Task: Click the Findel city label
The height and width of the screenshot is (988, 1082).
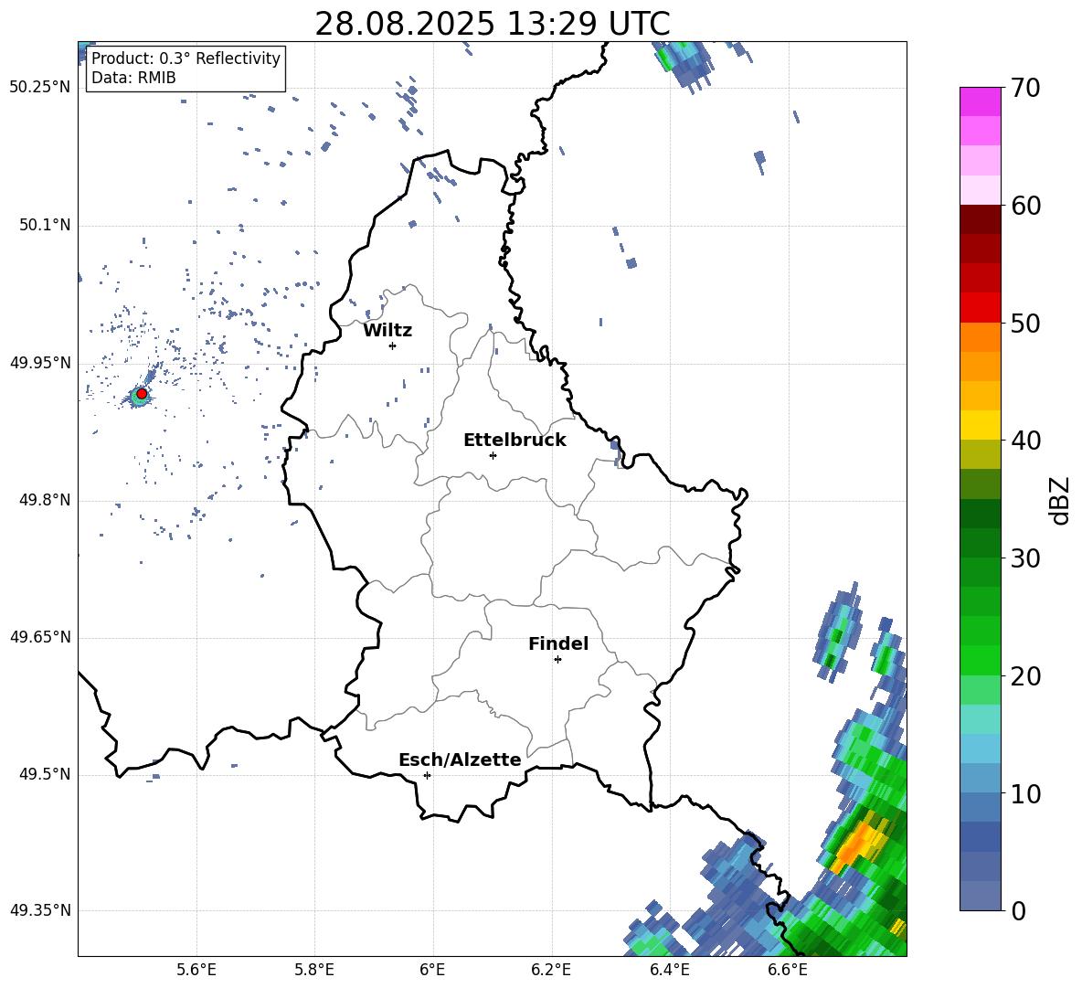Action: pyautogui.click(x=558, y=643)
